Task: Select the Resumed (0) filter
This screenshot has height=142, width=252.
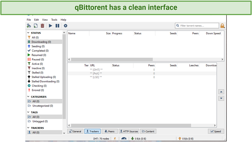Action: click(x=45, y=55)
